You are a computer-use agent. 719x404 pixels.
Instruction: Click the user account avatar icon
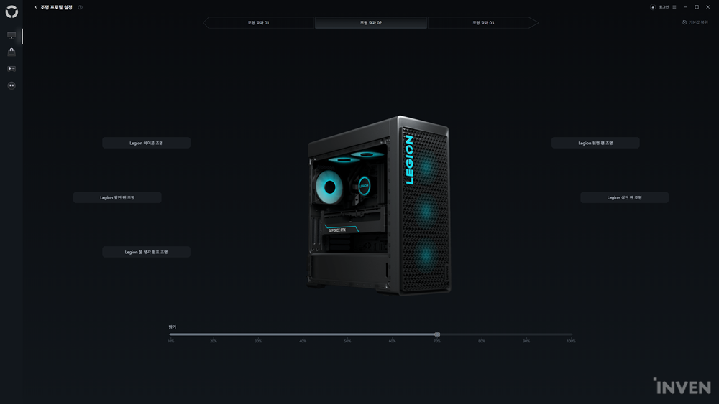coord(653,7)
